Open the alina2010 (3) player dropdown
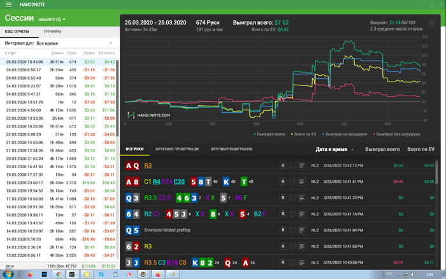Viewport: 446px width, 279px height. tap(52, 19)
